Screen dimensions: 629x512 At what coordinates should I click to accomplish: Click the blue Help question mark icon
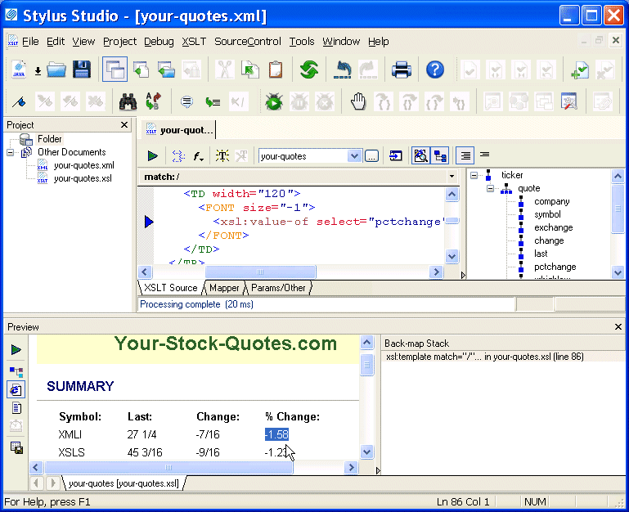(435, 70)
